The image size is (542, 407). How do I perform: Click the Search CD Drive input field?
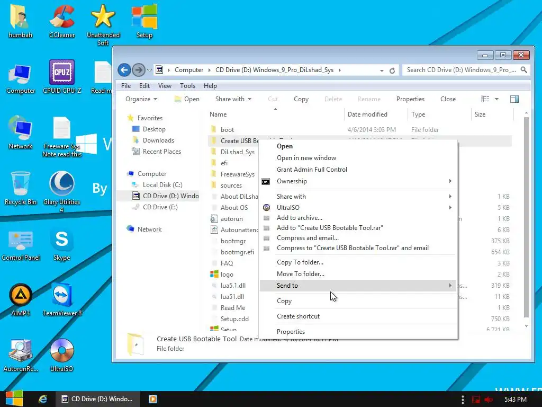461,70
